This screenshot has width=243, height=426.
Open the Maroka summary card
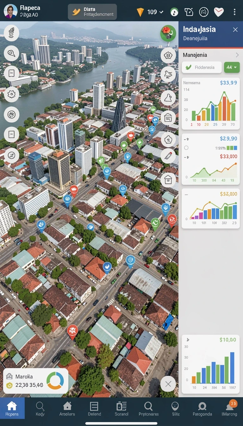tap(36, 381)
